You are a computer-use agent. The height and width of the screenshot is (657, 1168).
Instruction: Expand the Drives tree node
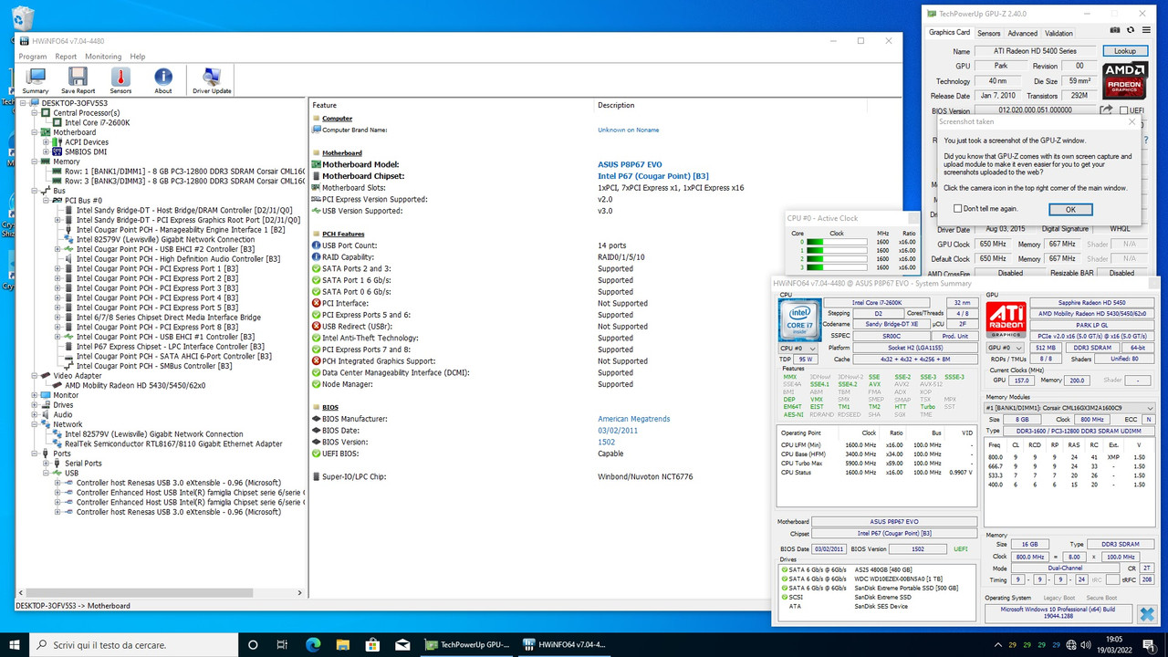click(x=36, y=405)
